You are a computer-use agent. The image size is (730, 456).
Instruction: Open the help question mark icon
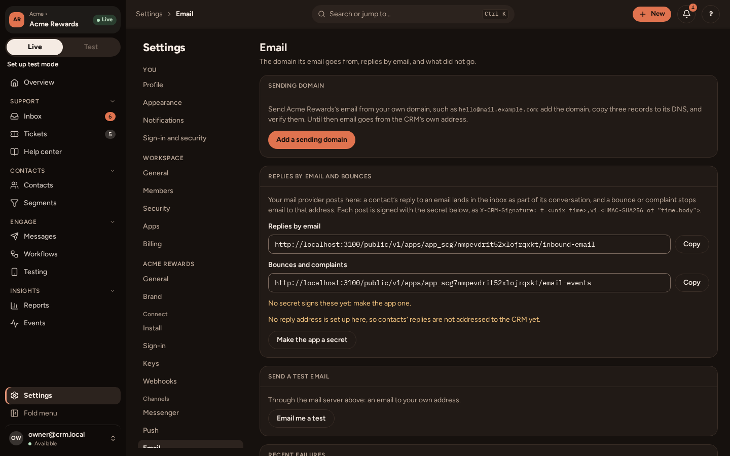point(711,14)
